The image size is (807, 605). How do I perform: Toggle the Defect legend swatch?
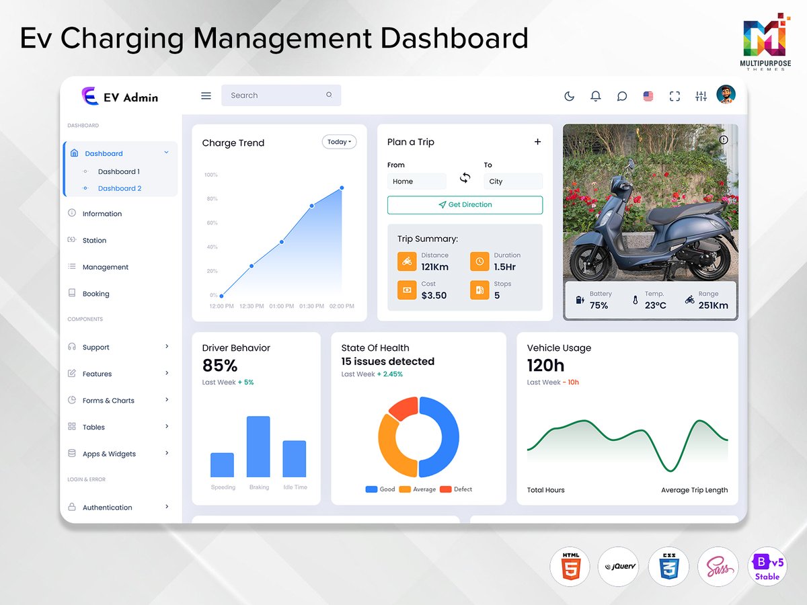[x=445, y=489]
